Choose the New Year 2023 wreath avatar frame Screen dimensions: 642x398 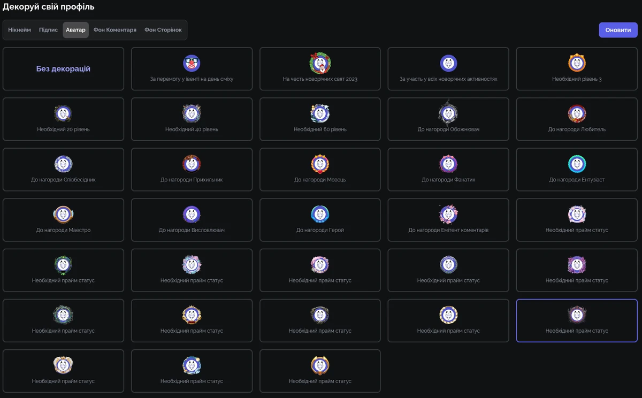(x=320, y=68)
